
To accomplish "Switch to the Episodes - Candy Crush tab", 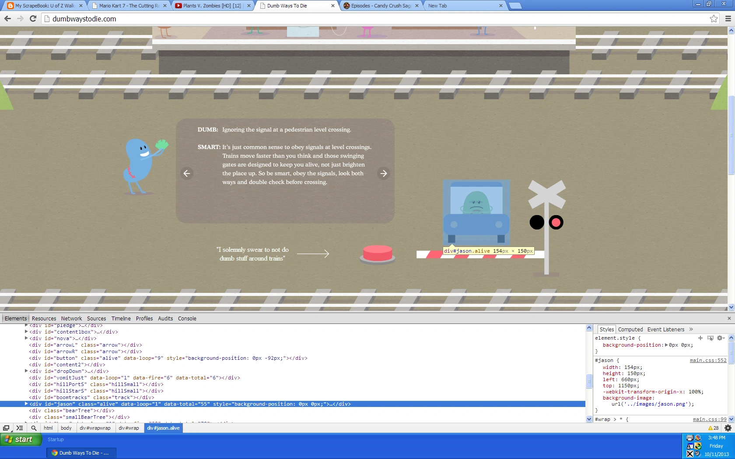I will 381,6.
